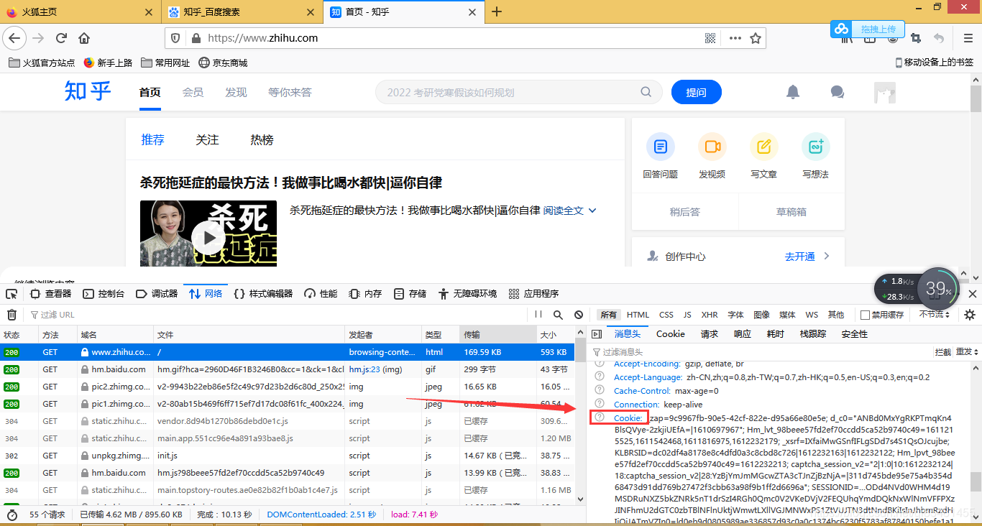Click the request blocking icon
982x526 pixels.
pos(579,315)
